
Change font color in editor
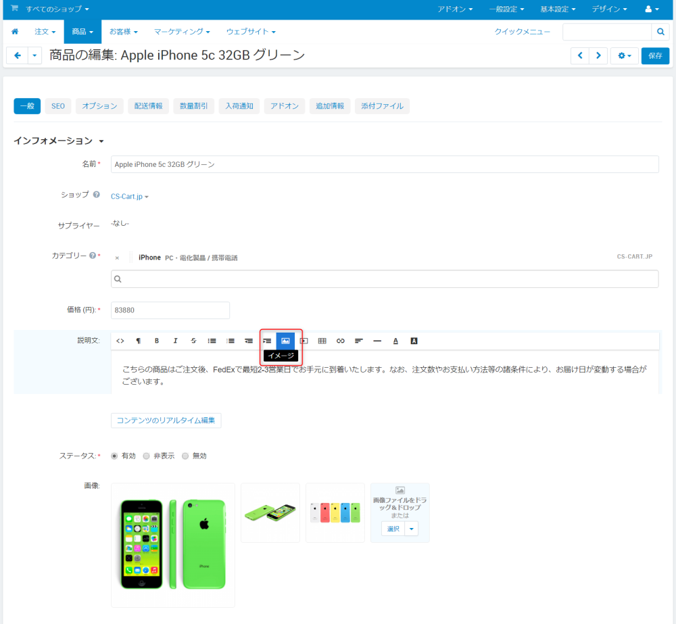395,341
